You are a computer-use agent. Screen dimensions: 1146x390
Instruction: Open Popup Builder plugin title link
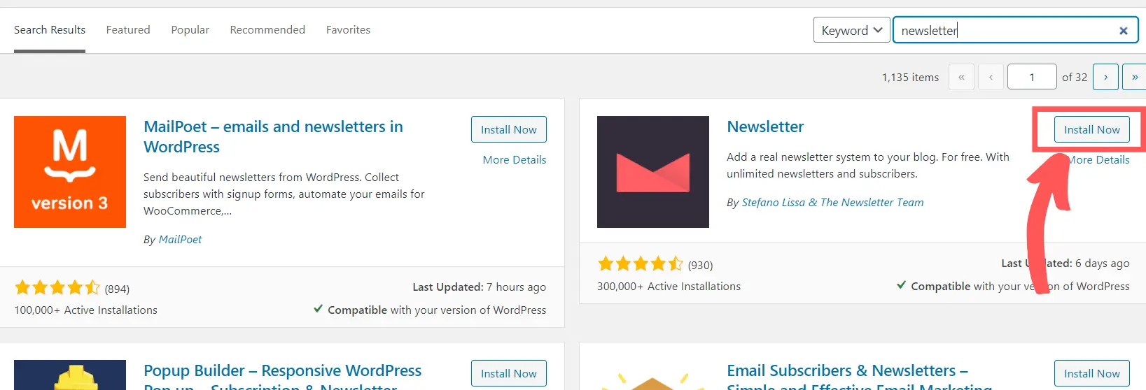click(282, 376)
